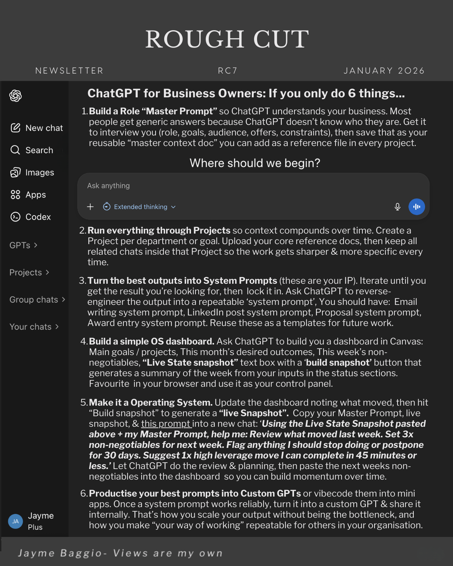Click the "this prompt" underlined link

[166, 424]
